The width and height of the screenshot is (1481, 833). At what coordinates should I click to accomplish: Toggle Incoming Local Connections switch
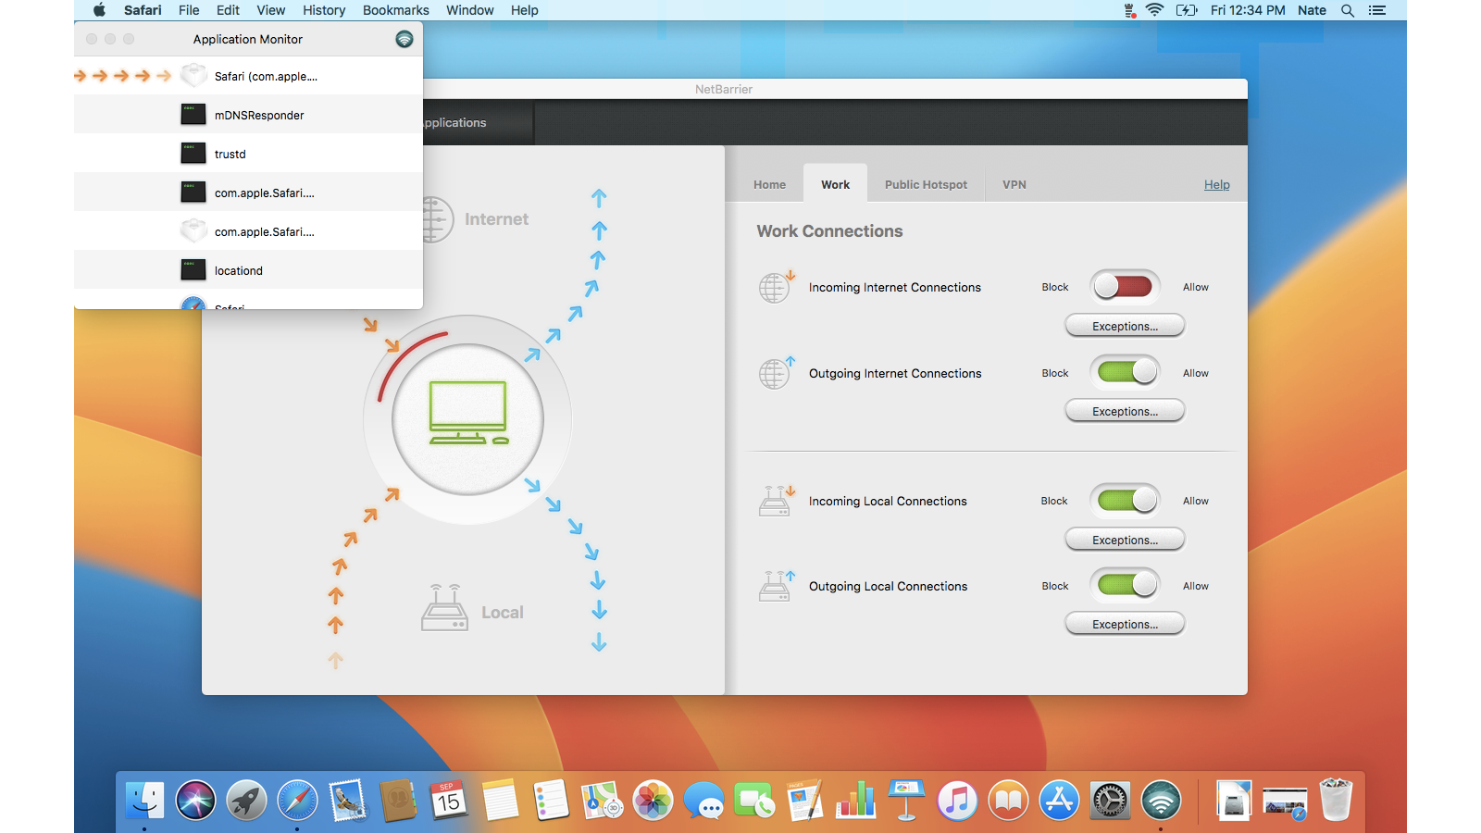click(x=1125, y=501)
